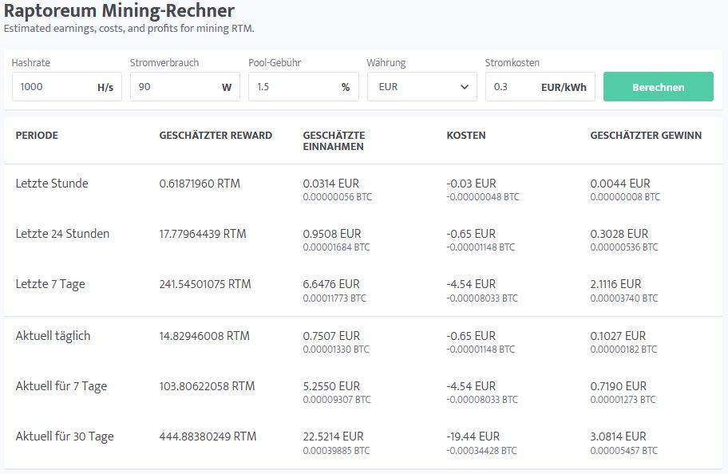This screenshot has width=728, height=474.
Task: Click the income value 6.6476 EUR
Action: pos(331,284)
